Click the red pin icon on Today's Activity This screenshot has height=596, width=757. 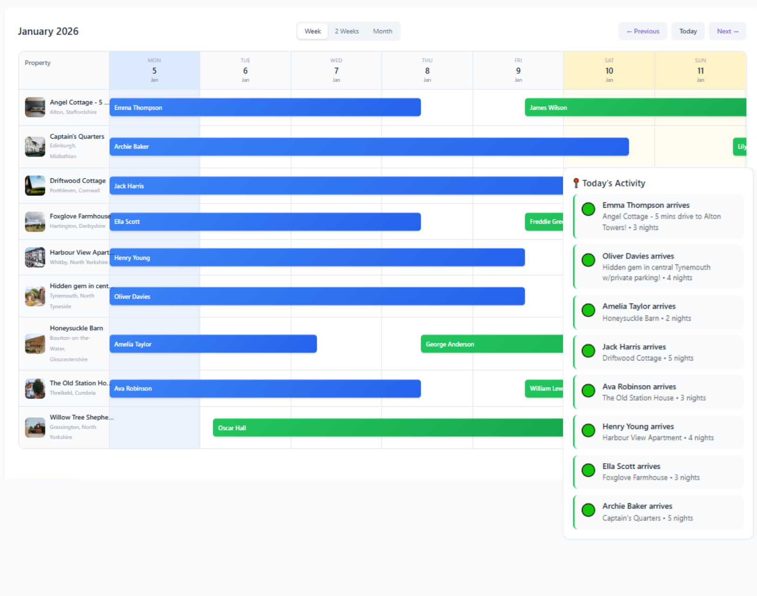click(577, 182)
